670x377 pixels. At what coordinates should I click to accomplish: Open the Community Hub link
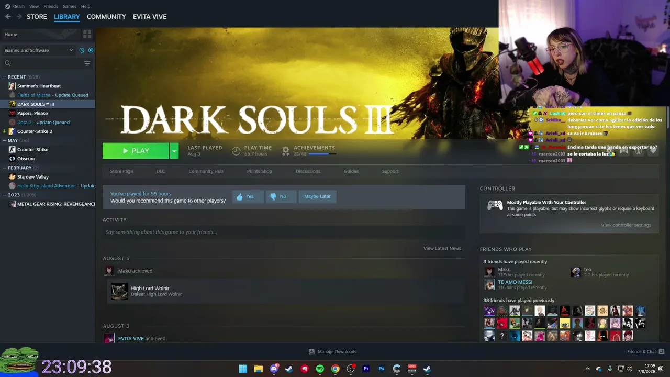click(x=206, y=171)
